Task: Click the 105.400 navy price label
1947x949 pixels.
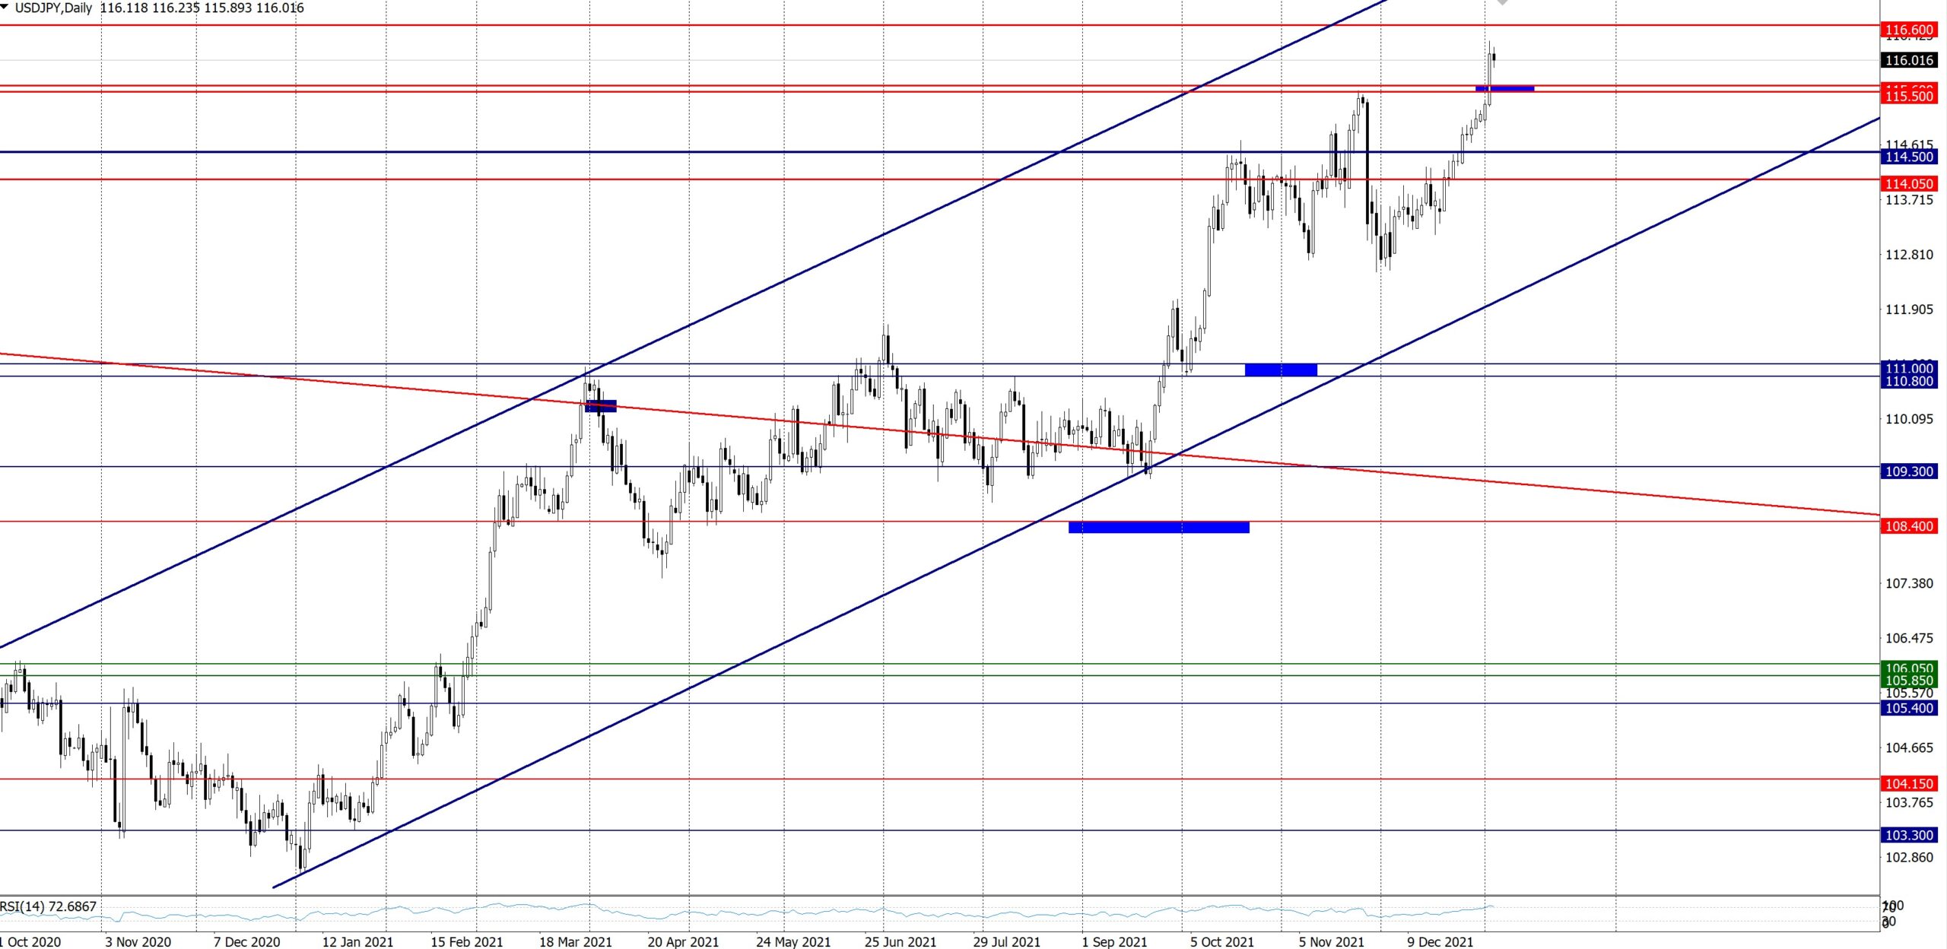Action: 1908,708
